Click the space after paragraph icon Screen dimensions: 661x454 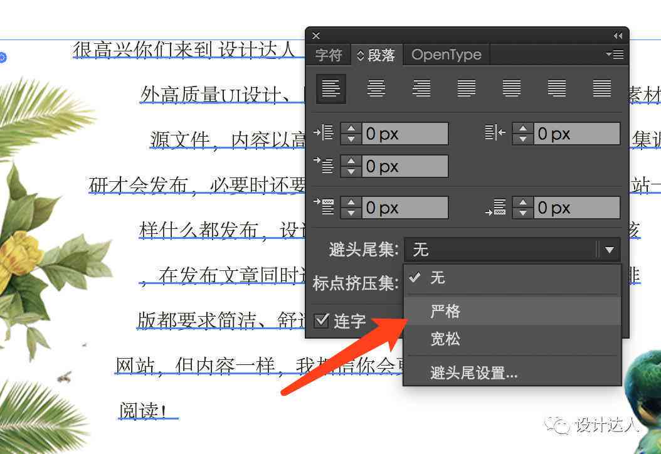click(x=495, y=207)
